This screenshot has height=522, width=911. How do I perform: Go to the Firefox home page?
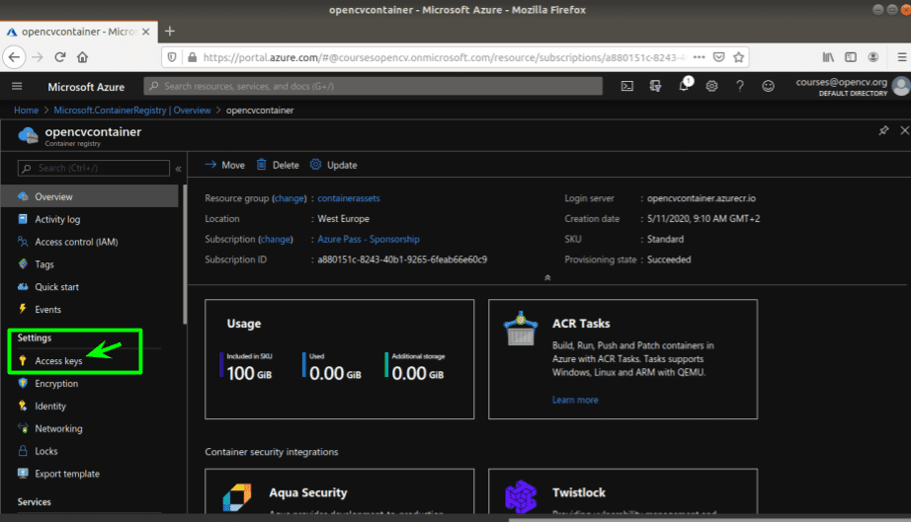pyautogui.click(x=82, y=57)
